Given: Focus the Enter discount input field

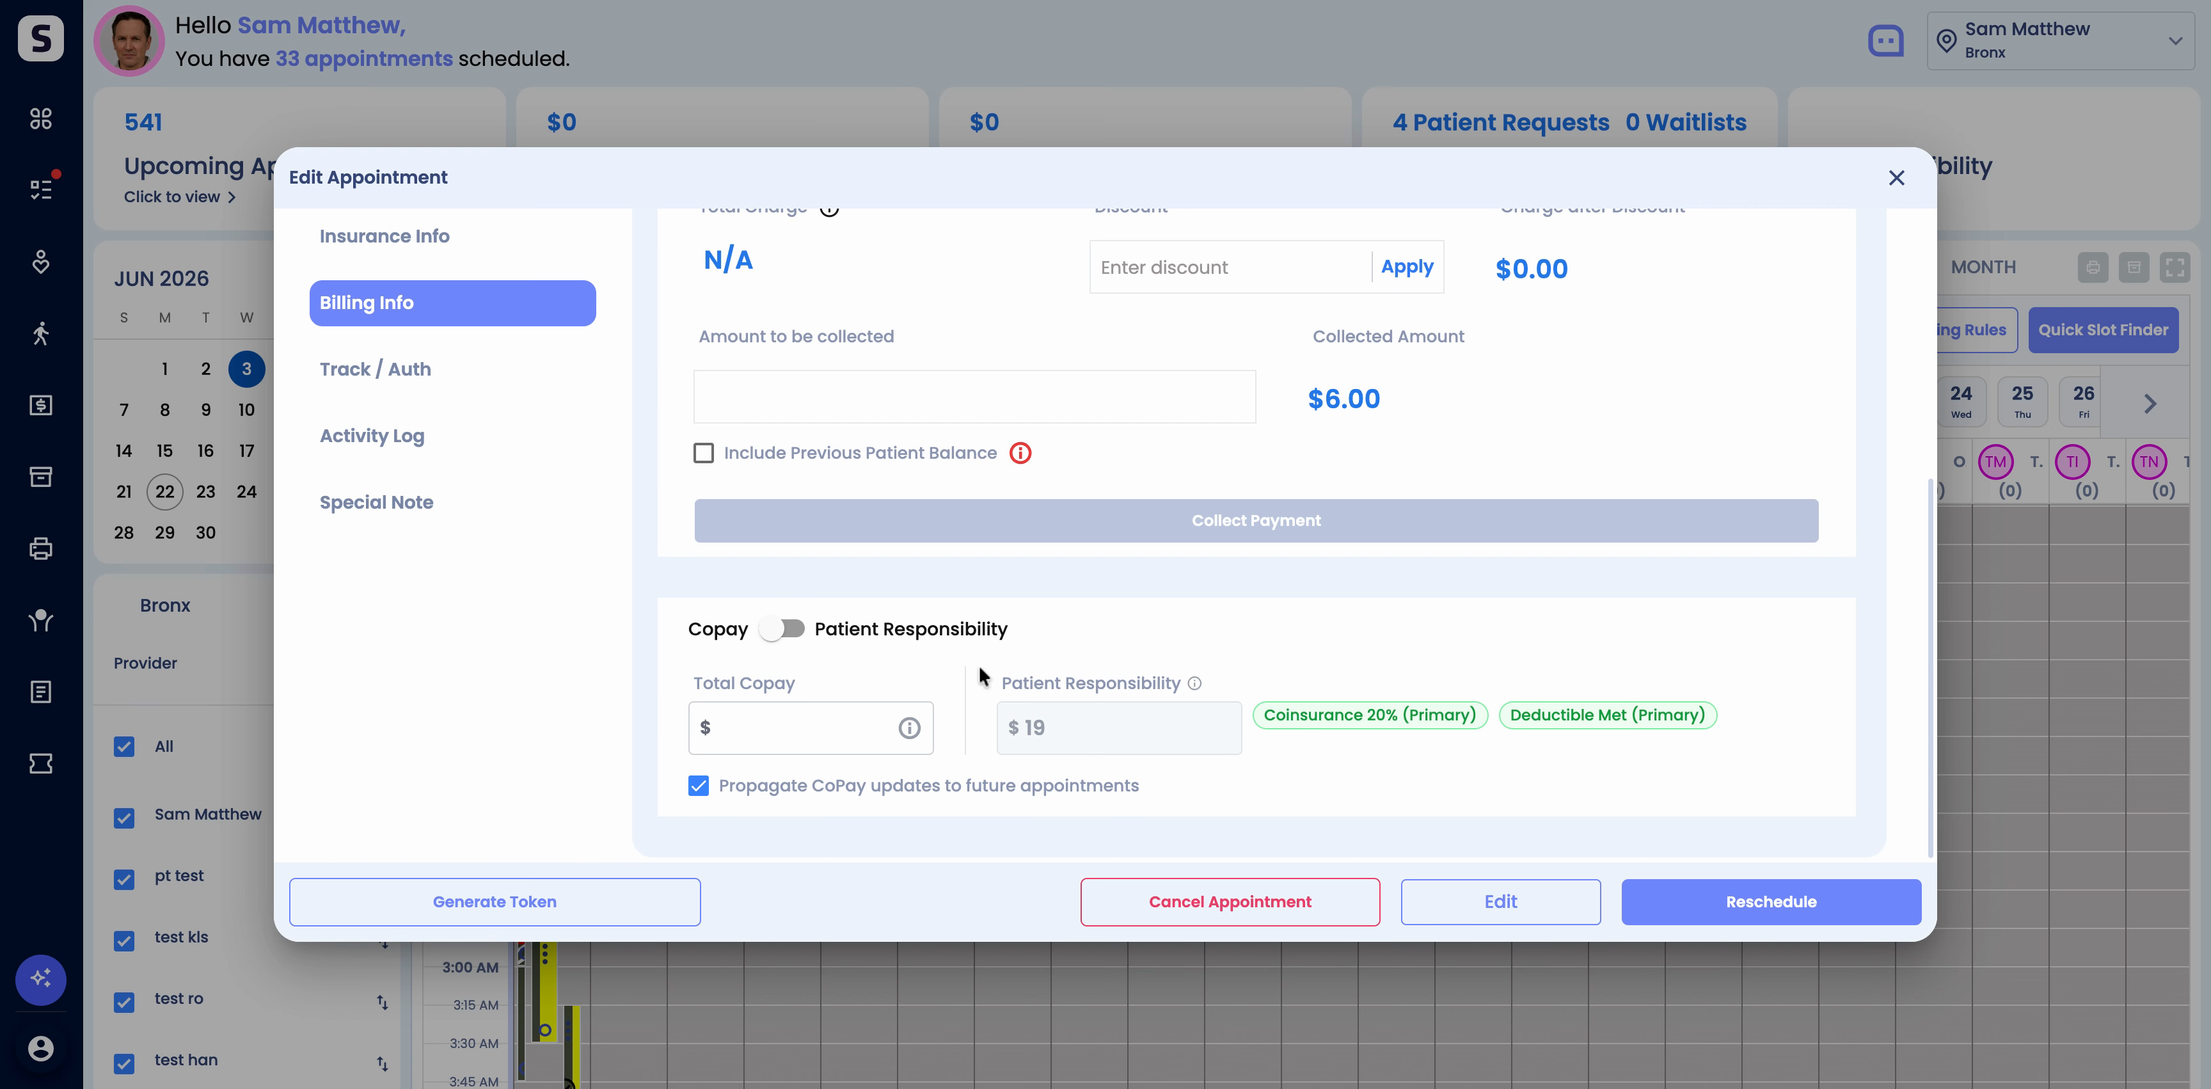Looking at the screenshot, I should (1231, 267).
